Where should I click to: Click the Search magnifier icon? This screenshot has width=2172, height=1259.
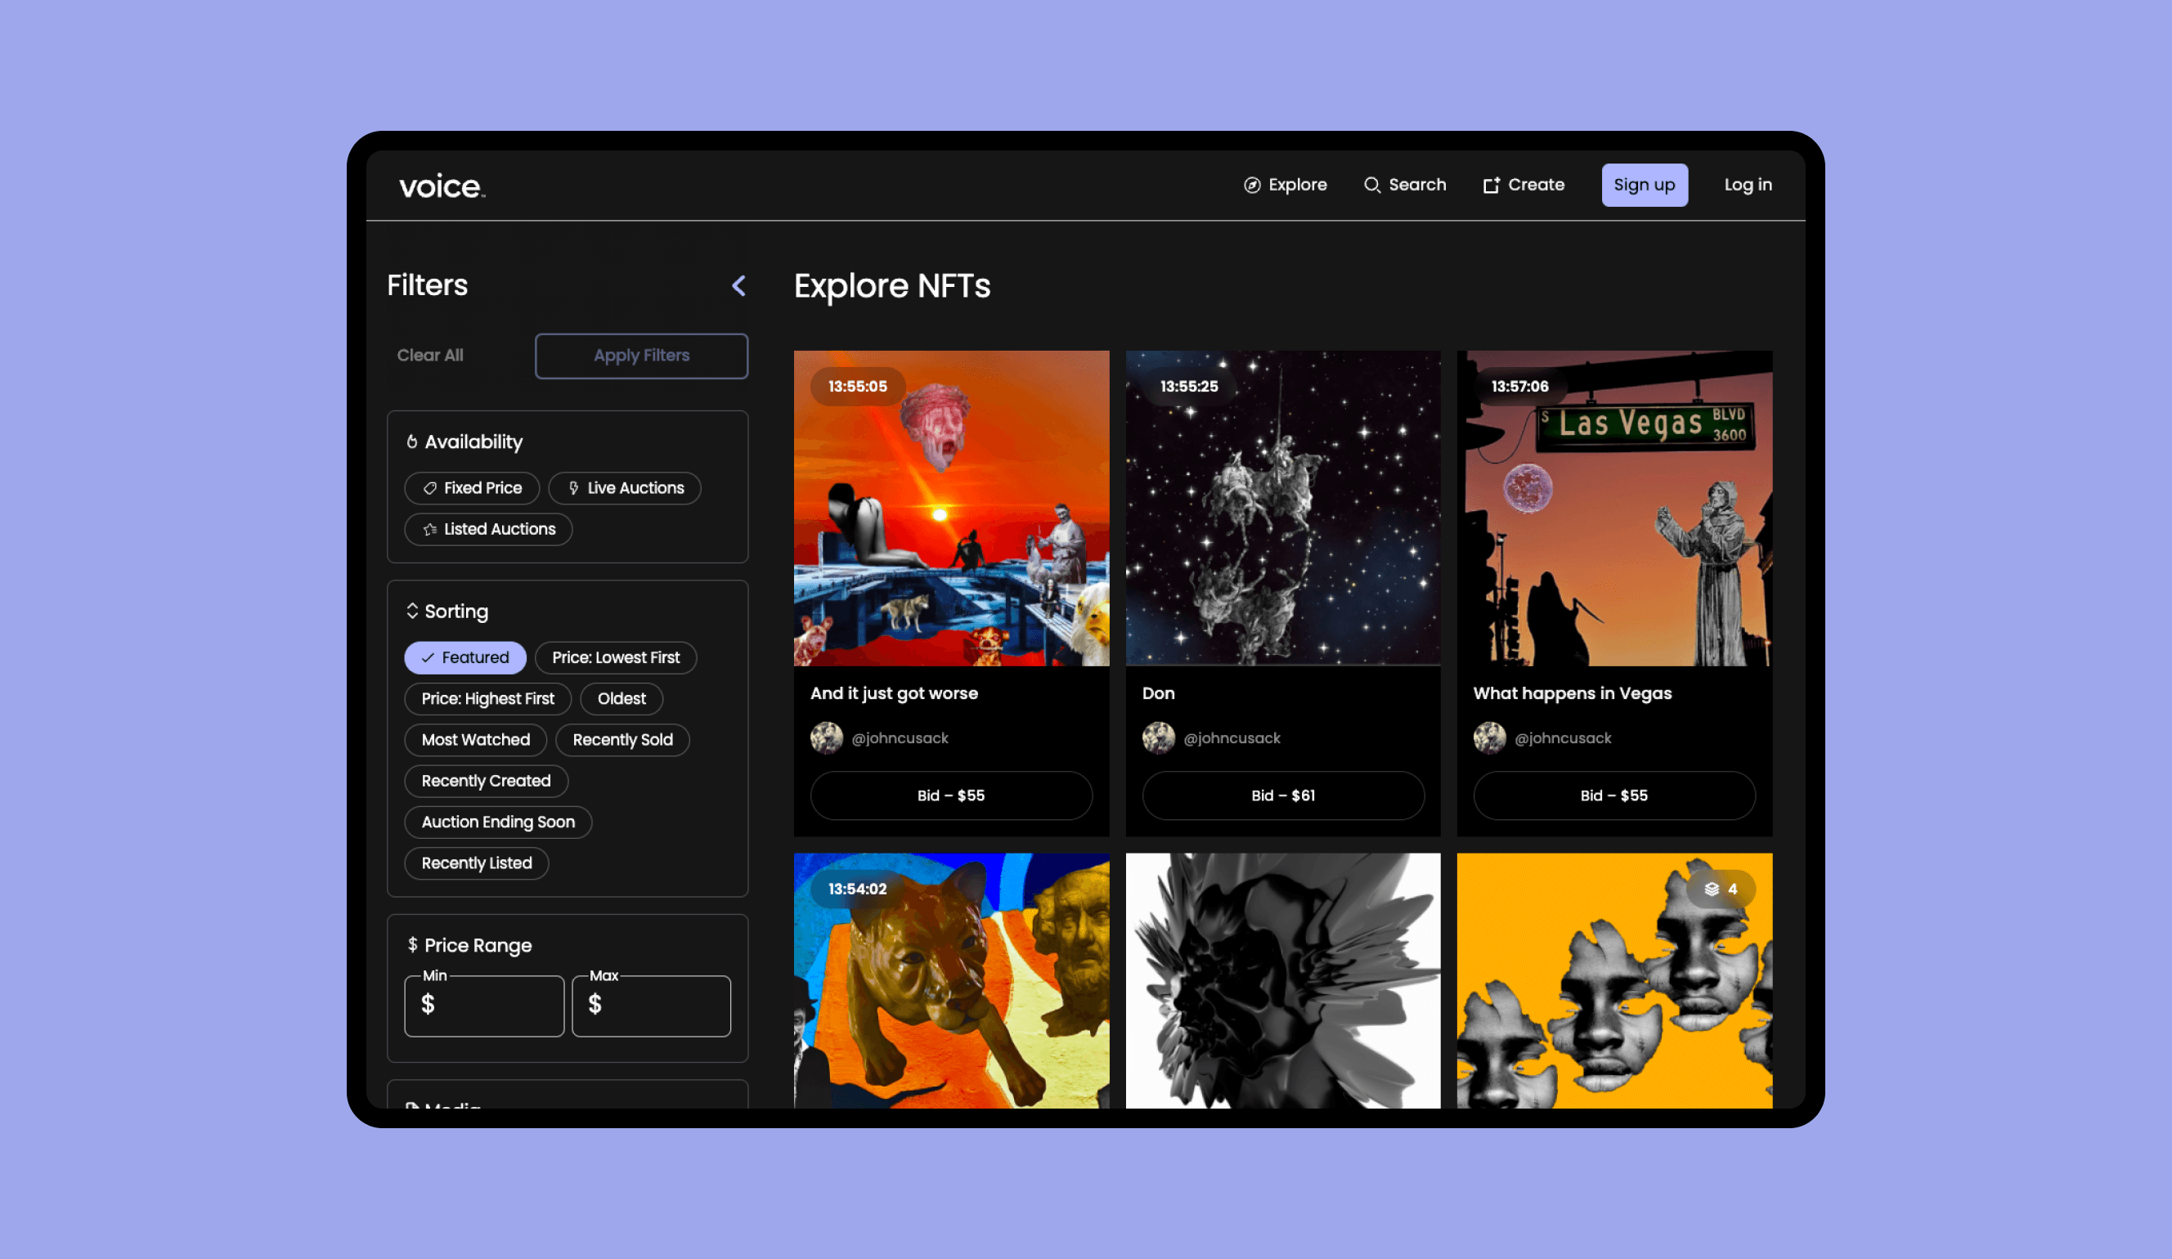(x=1371, y=186)
